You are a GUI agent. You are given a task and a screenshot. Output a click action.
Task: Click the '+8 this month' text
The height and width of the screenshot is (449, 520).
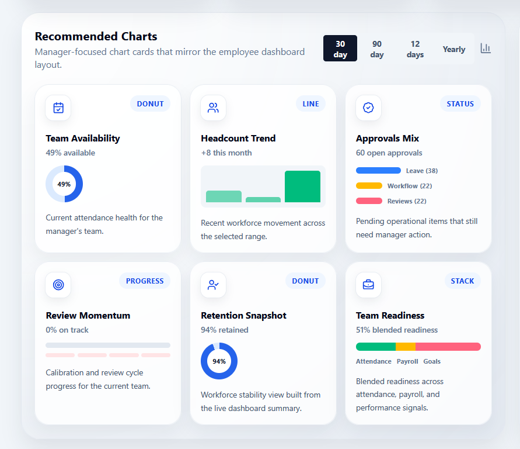pyautogui.click(x=226, y=153)
